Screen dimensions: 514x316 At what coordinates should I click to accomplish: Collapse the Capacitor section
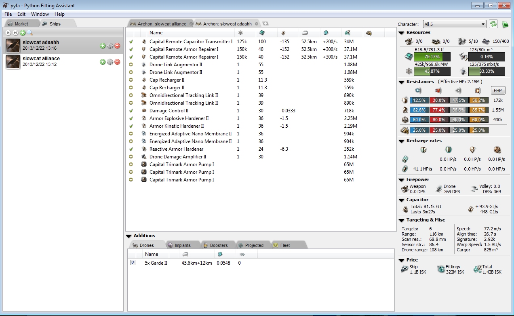401,200
